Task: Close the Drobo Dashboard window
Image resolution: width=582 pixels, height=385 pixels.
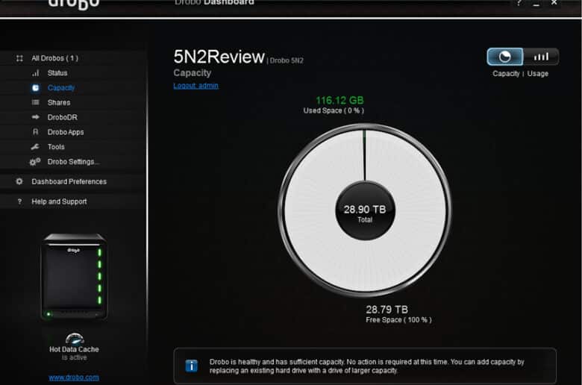Action: (x=554, y=3)
